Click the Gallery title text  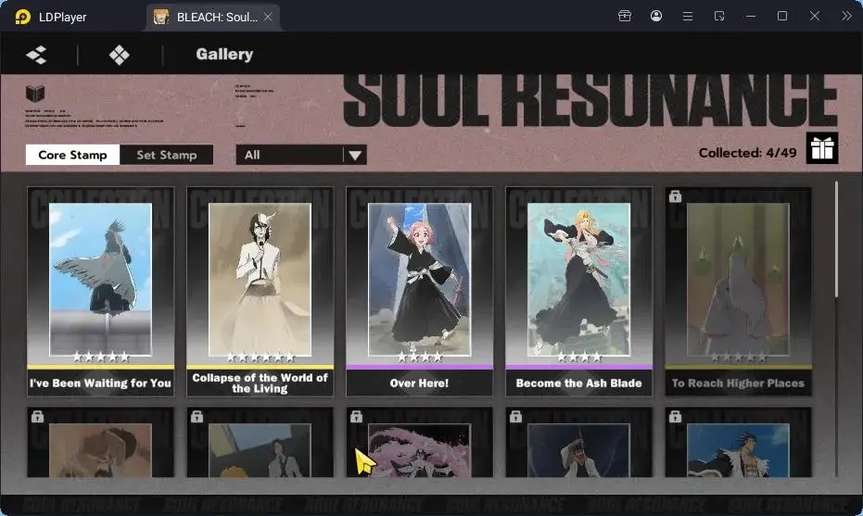(224, 54)
